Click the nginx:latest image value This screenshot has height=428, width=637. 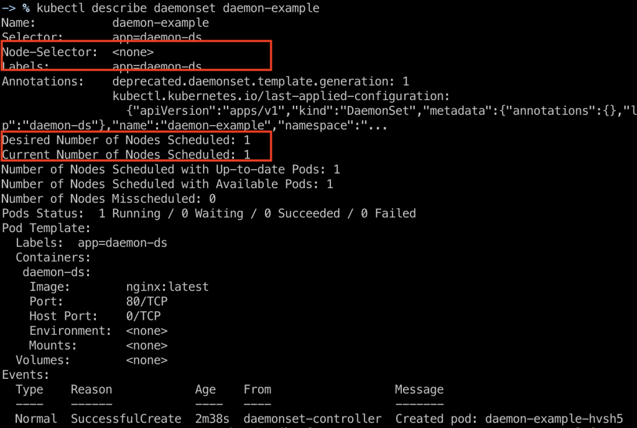coord(167,287)
